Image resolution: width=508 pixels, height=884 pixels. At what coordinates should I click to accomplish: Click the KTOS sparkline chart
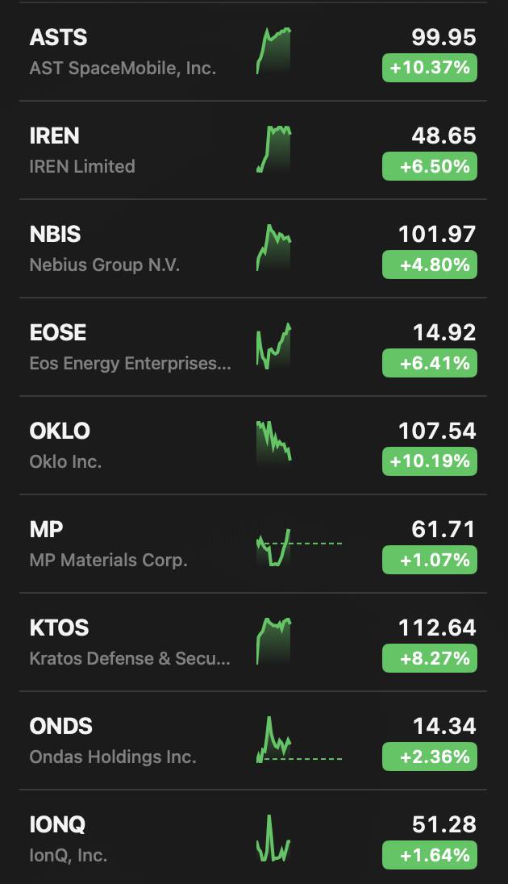273,641
